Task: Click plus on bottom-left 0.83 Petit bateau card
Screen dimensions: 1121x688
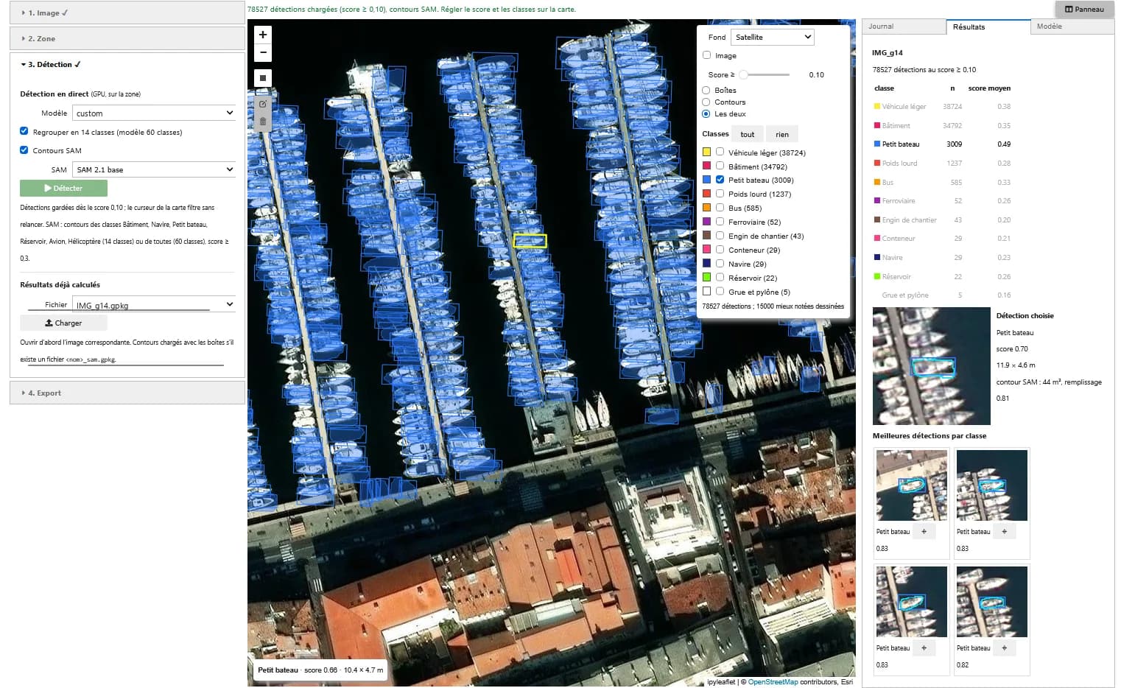Action: pyautogui.click(x=924, y=647)
